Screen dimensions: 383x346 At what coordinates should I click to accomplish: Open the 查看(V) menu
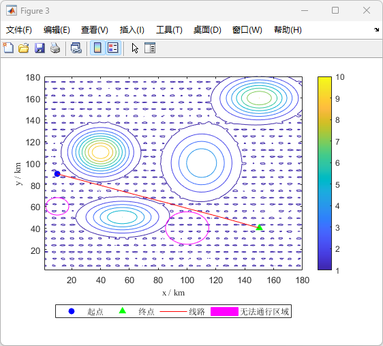(x=95, y=30)
